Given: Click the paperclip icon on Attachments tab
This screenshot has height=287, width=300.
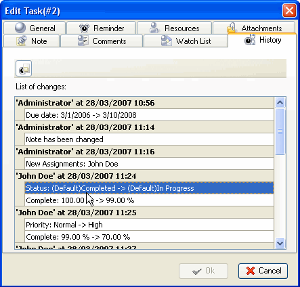Looking at the screenshot, I should click(232, 28).
